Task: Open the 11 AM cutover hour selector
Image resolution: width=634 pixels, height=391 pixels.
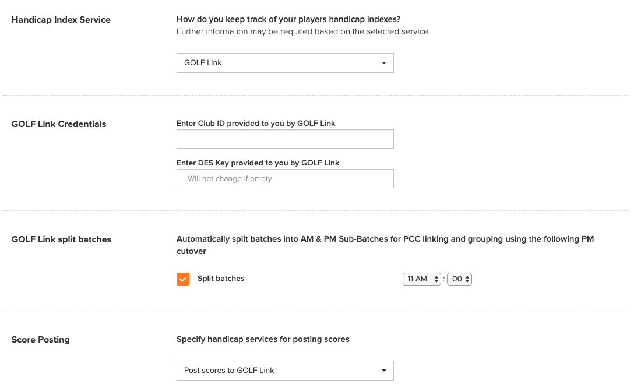Action: (x=421, y=279)
